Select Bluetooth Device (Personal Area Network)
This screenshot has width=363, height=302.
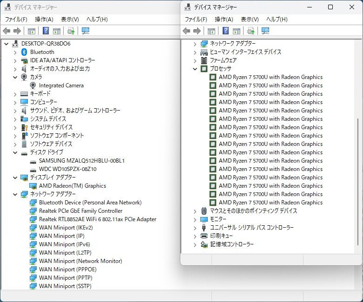tap(90, 203)
